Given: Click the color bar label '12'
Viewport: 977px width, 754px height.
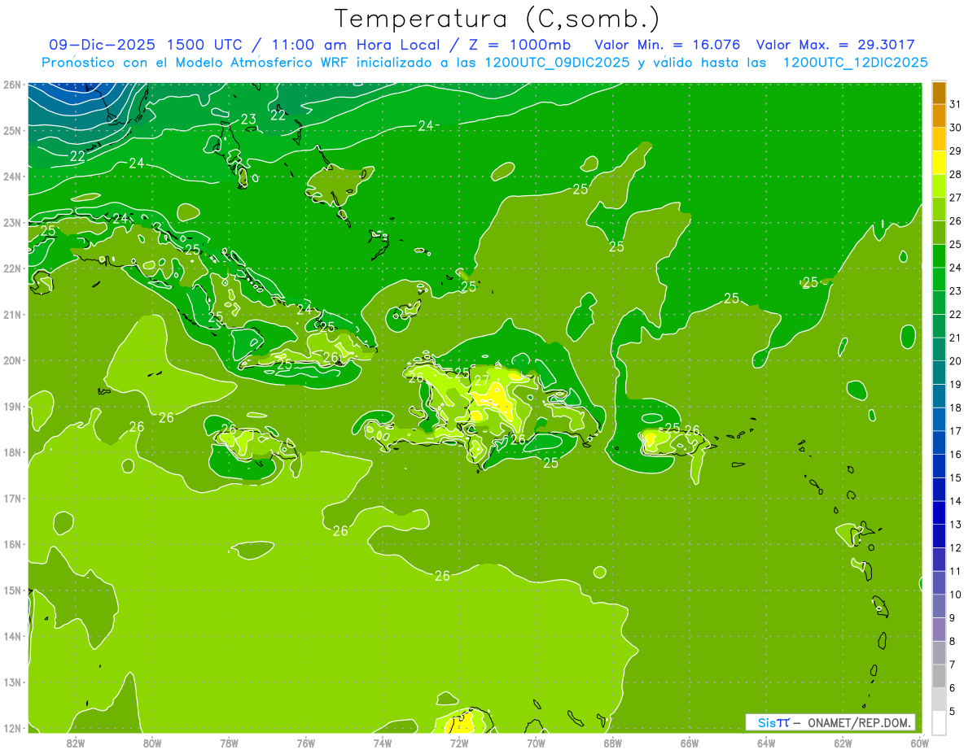Looking at the screenshot, I should (956, 548).
